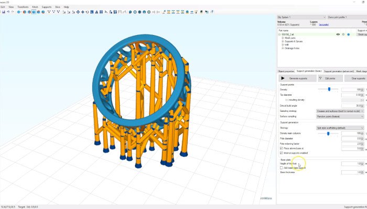Click the blue dot icon in part row
This screenshot has height=209, width=367.
click(x=348, y=34)
